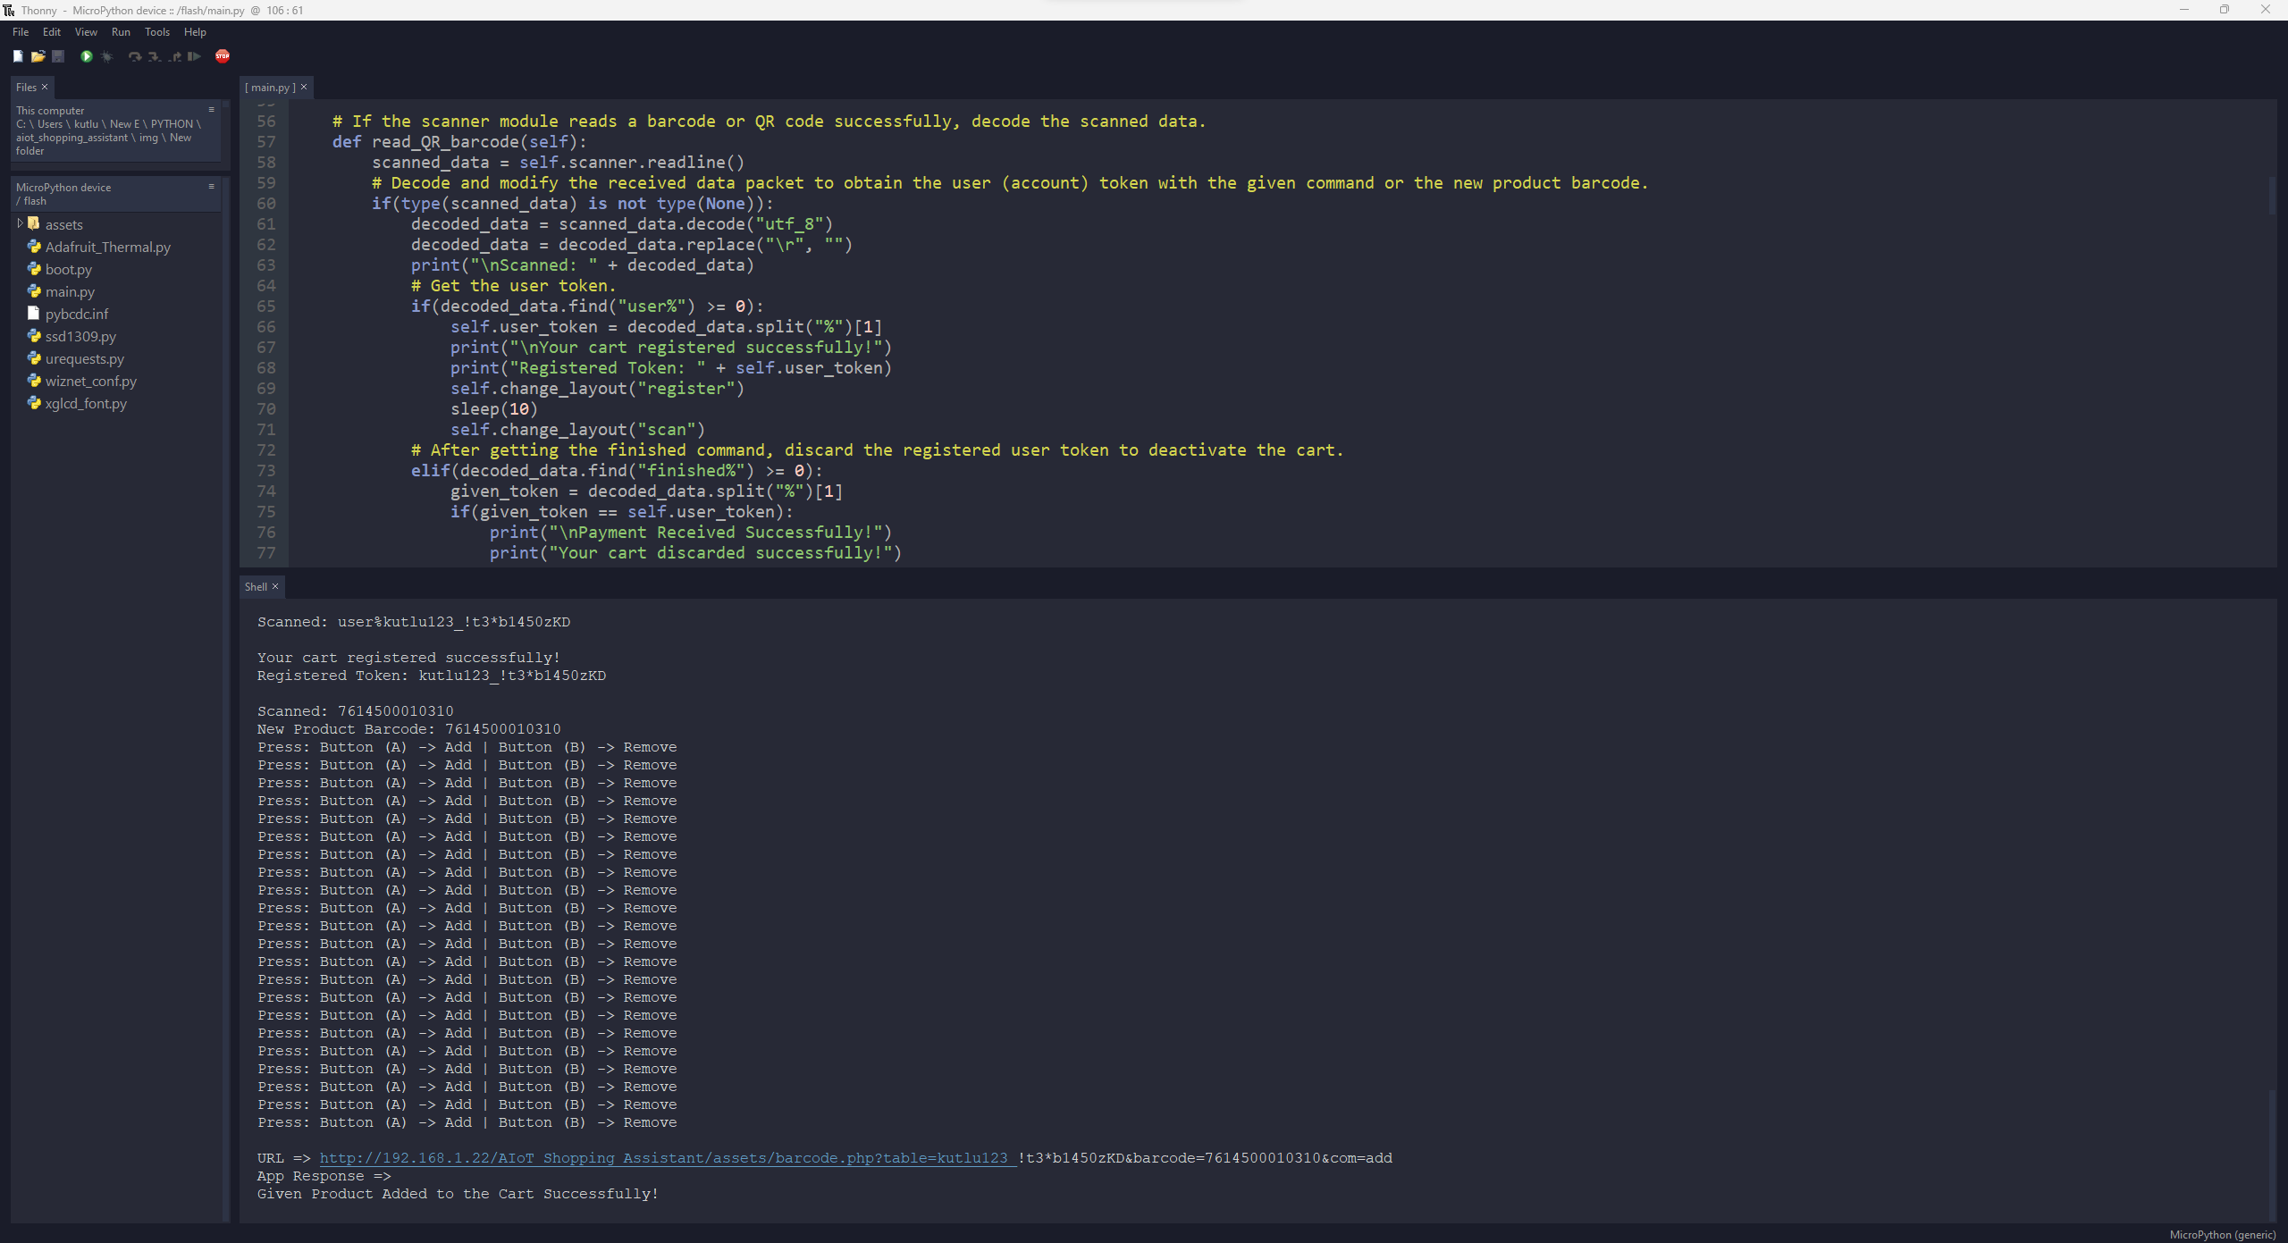2288x1243 pixels.
Task: Open a file with the folder icon
Action: point(38,56)
